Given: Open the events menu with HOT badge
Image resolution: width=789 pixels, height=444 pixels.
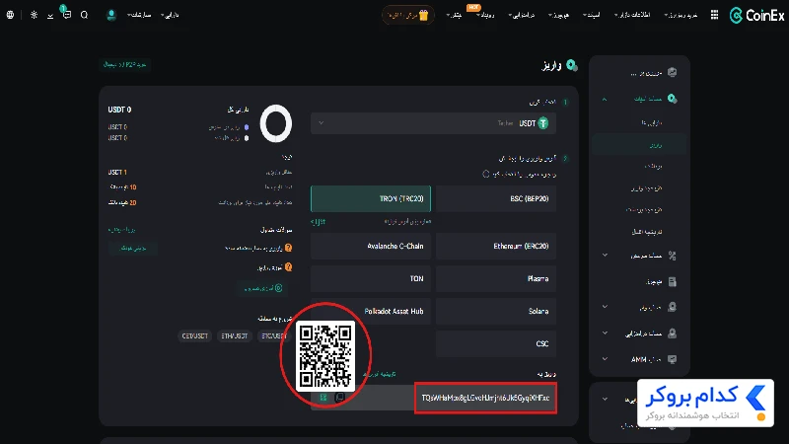Looking at the screenshot, I should pyautogui.click(x=485, y=14).
